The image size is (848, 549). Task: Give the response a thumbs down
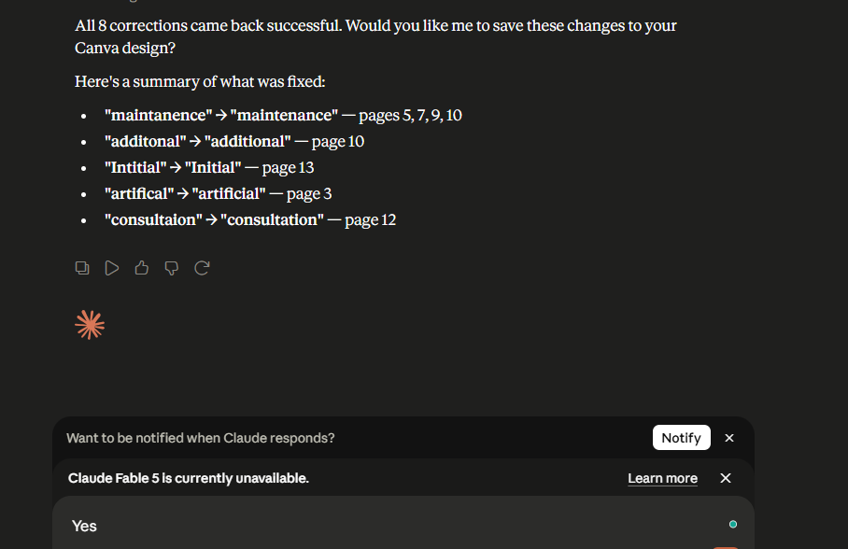point(172,268)
